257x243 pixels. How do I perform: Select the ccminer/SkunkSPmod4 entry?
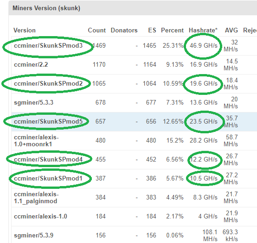[x=48, y=159]
